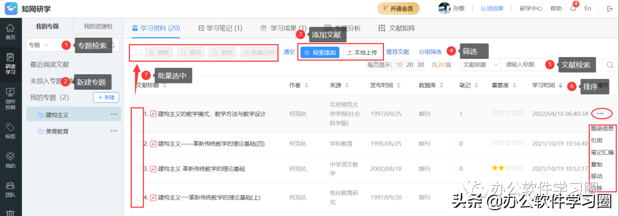Open PDF icon of article number 3
Screen dimensions: 619x216
(x=153, y=169)
